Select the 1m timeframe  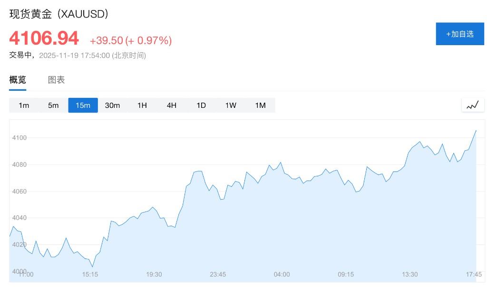point(24,105)
